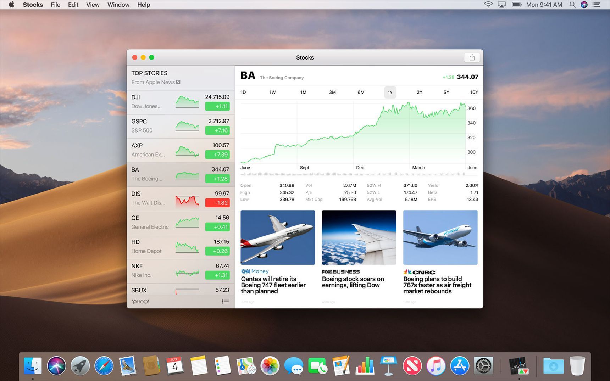Open Reminders app in Dock
Viewport: 610px width, 381px height.
222,366
